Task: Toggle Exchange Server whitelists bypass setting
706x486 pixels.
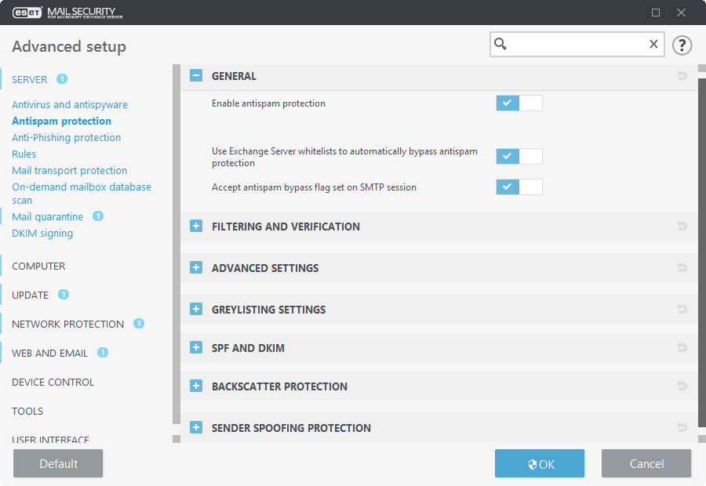Action: point(519,156)
